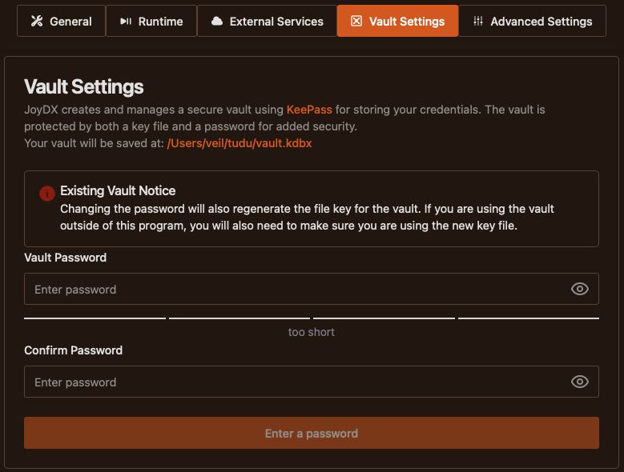
Task: Open the External Services tab
Action: click(267, 21)
